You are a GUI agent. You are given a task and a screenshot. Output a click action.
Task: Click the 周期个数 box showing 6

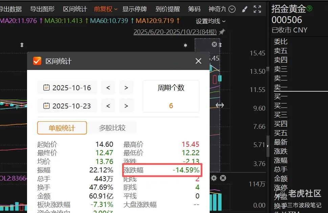pyautogui.click(x=171, y=96)
